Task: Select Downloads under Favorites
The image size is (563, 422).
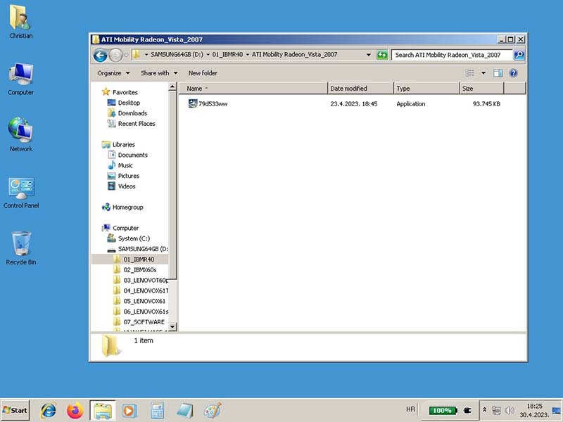Action: pos(132,113)
